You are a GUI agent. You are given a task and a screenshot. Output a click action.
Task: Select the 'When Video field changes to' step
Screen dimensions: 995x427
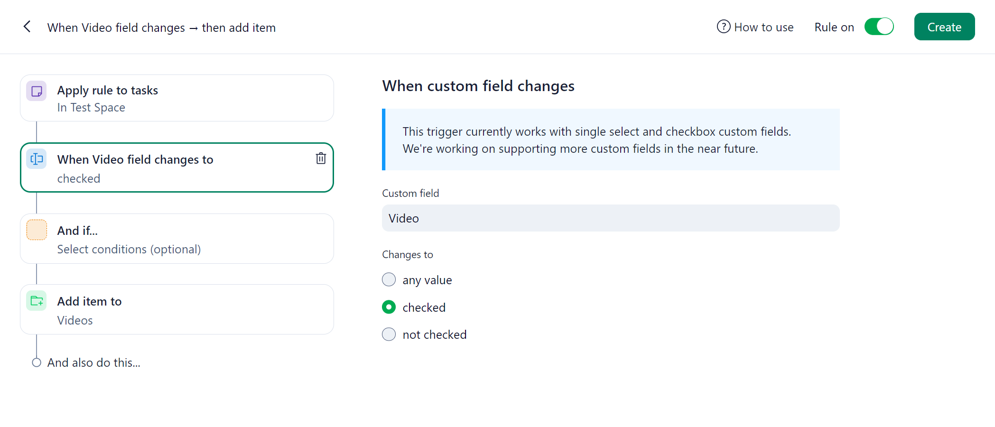(x=177, y=168)
